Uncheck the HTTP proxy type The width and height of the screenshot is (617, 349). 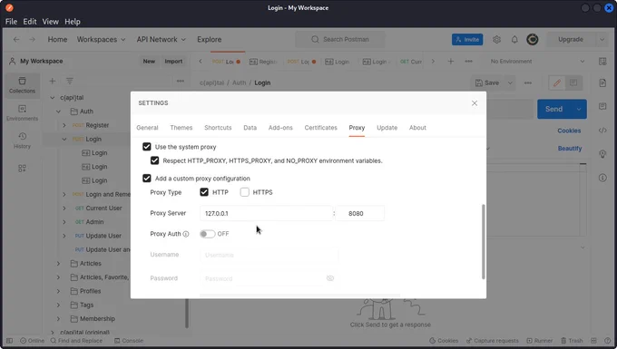pos(204,192)
